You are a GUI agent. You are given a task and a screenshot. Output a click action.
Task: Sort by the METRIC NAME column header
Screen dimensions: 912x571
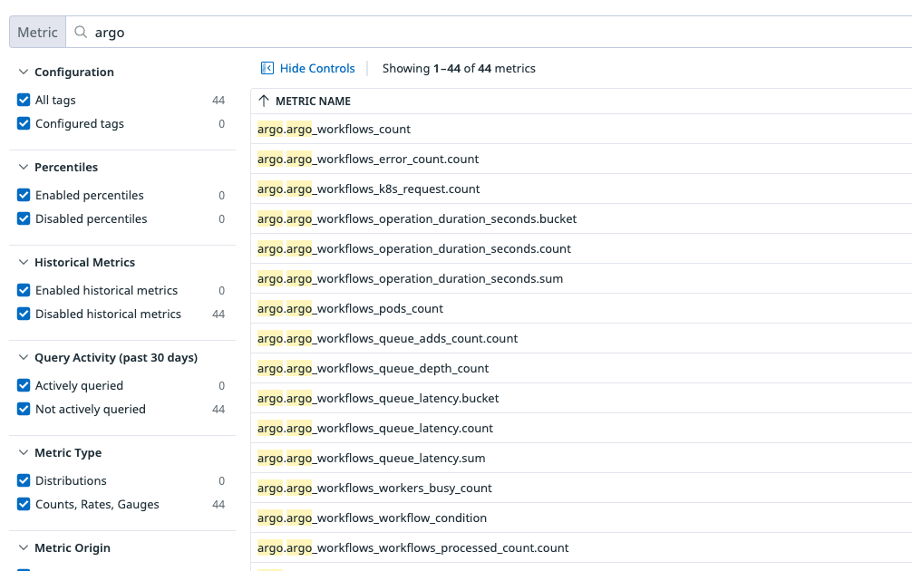pos(313,102)
